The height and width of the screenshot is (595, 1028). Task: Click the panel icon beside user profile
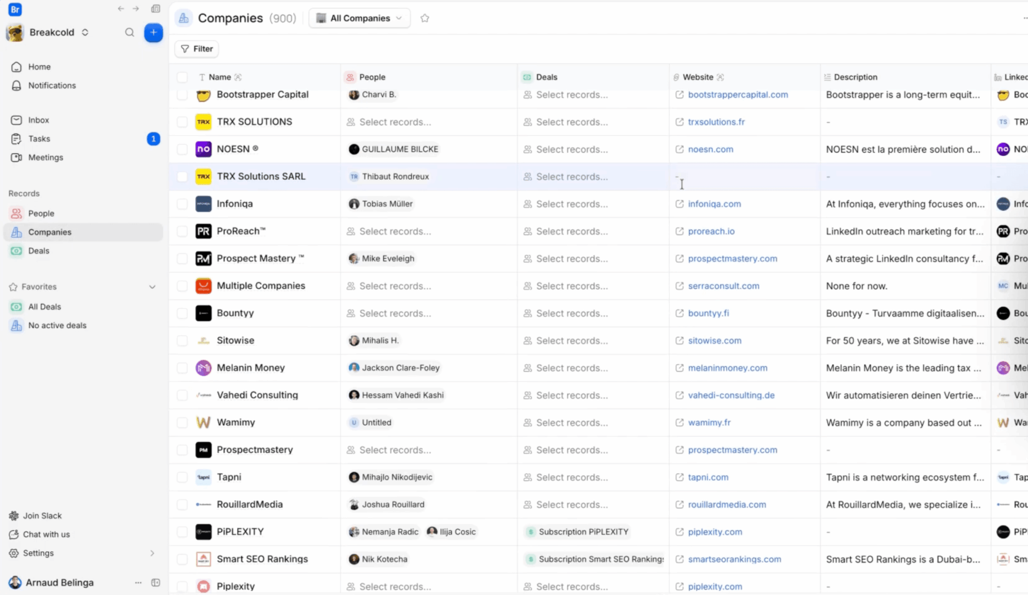pyautogui.click(x=156, y=583)
